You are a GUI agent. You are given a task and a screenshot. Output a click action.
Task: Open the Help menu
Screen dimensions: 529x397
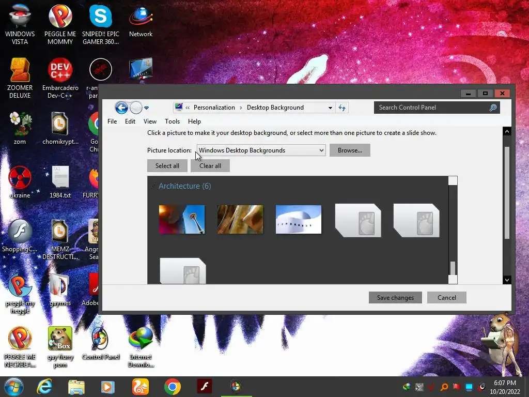pos(194,121)
